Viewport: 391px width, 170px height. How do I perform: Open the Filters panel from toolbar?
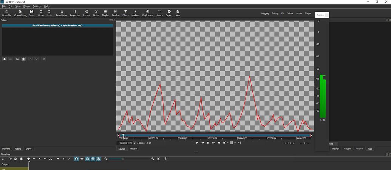(x=125, y=13)
